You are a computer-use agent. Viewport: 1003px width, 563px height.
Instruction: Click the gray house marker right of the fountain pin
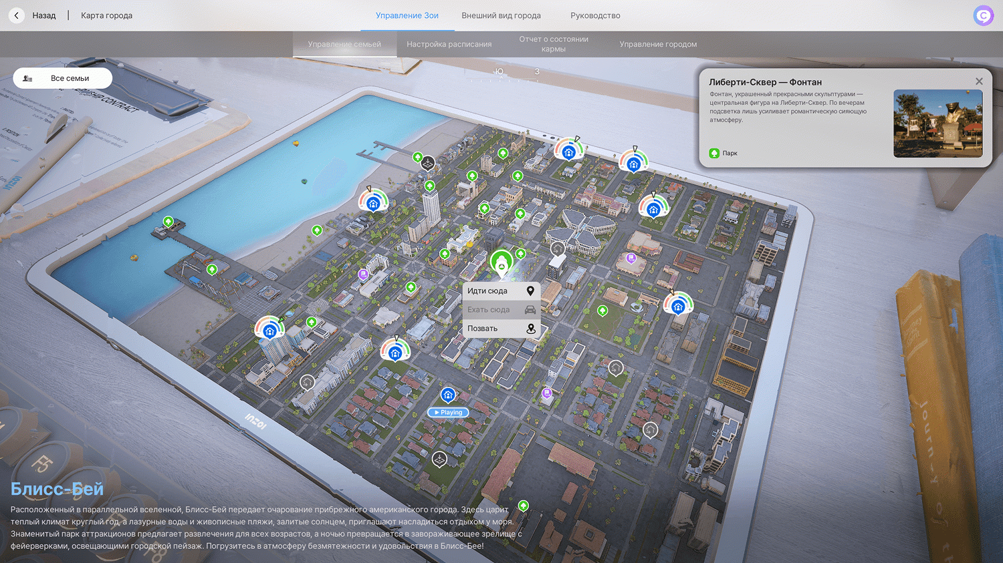click(558, 249)
